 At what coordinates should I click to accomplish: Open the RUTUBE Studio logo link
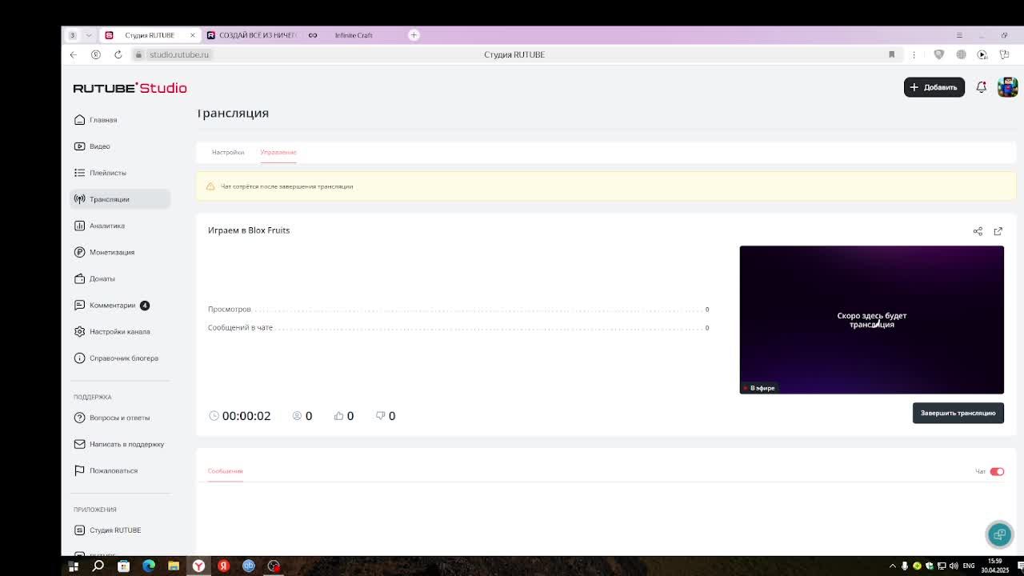[130, 88]
